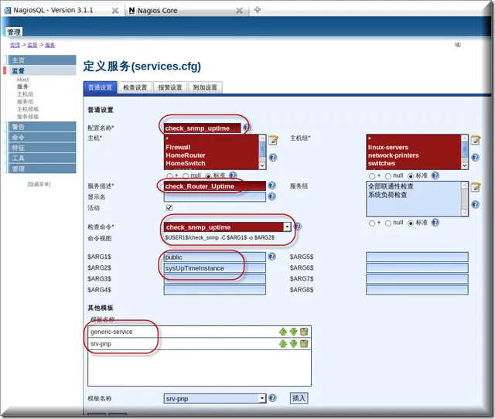495x419 pixels.
Task: Open 服务模板 entry in sidebar
Action: 28,117
